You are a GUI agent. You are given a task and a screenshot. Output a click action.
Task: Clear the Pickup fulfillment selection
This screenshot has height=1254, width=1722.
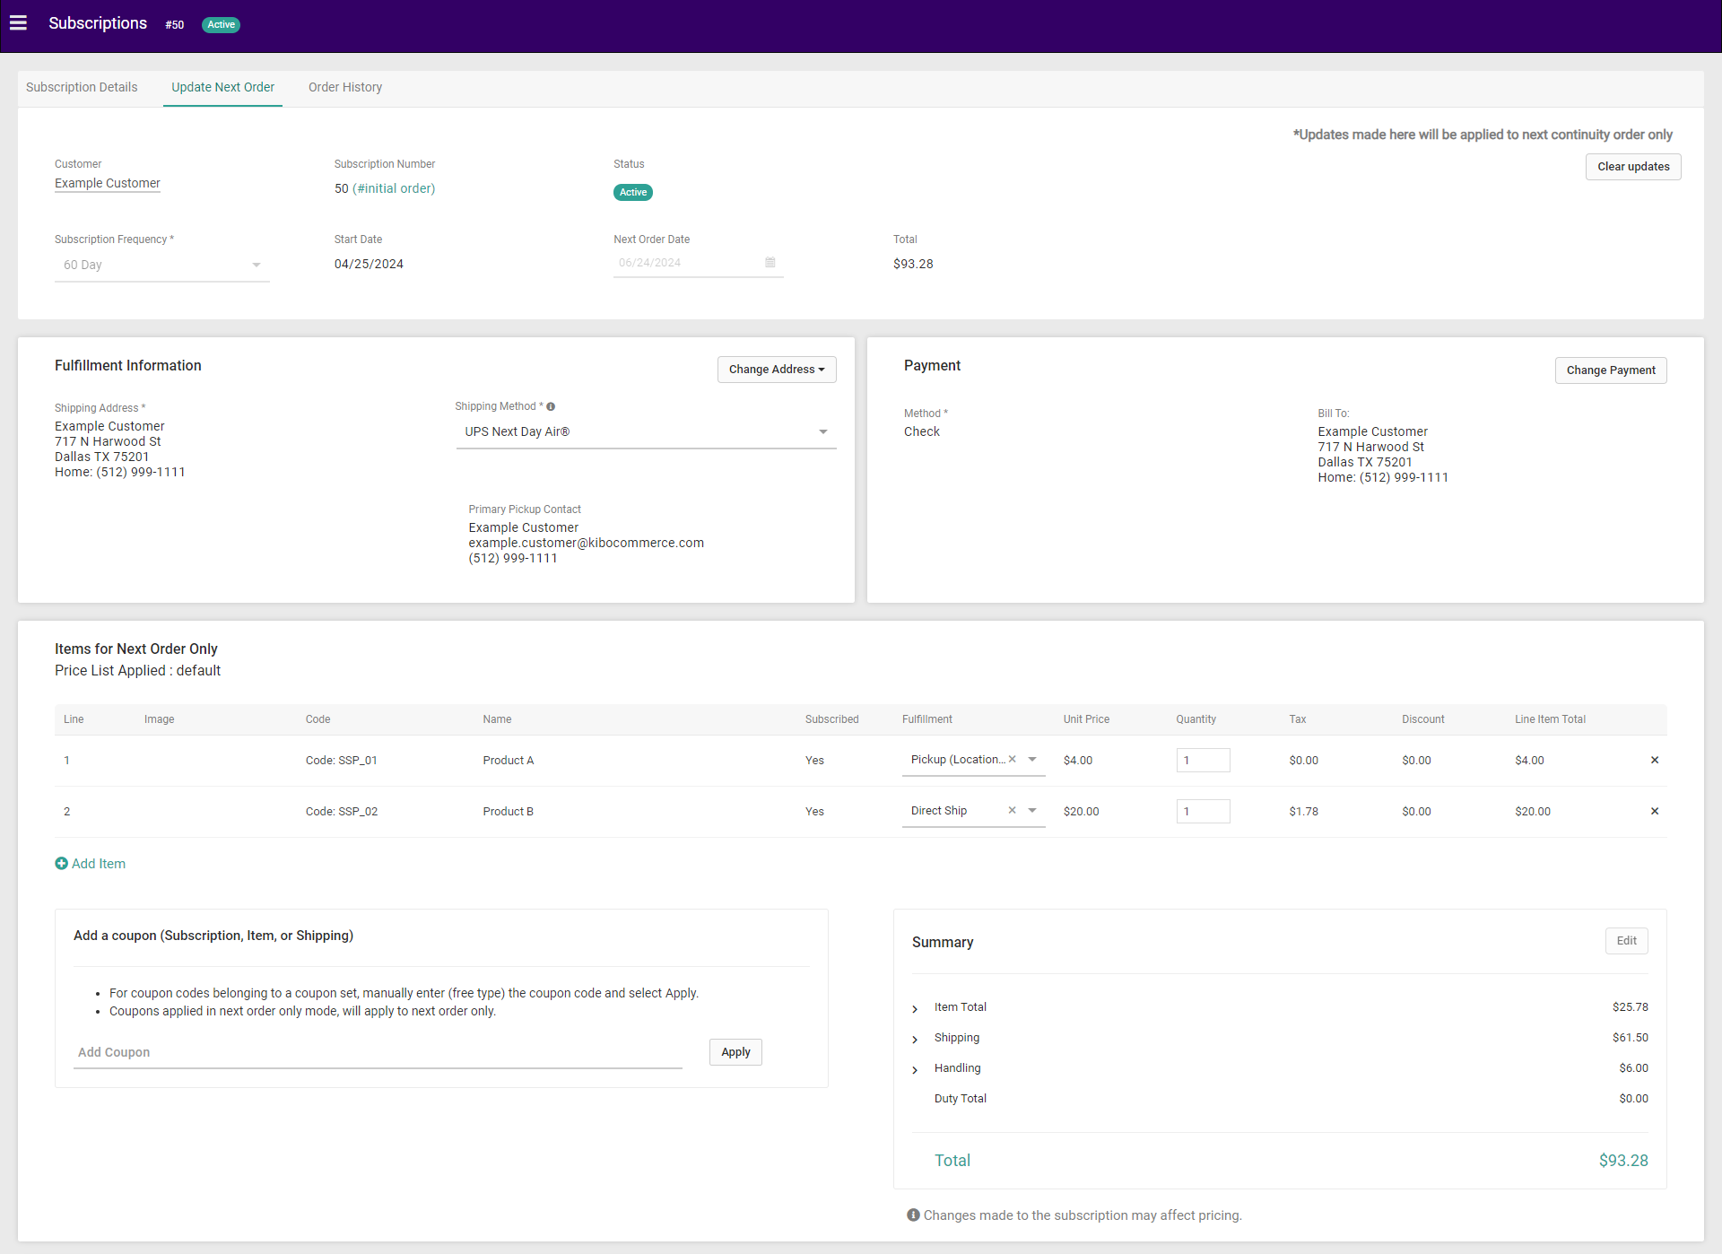pos(1012,760)
